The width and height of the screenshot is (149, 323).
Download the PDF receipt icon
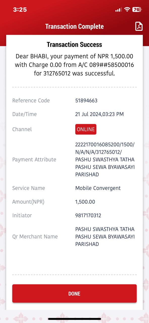coord(139,26)
